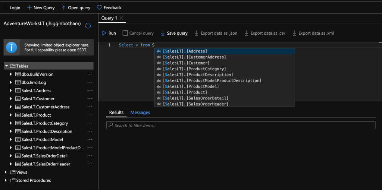Toggle the Cancel query checkbox
The image size is (382, 190).
125,33
